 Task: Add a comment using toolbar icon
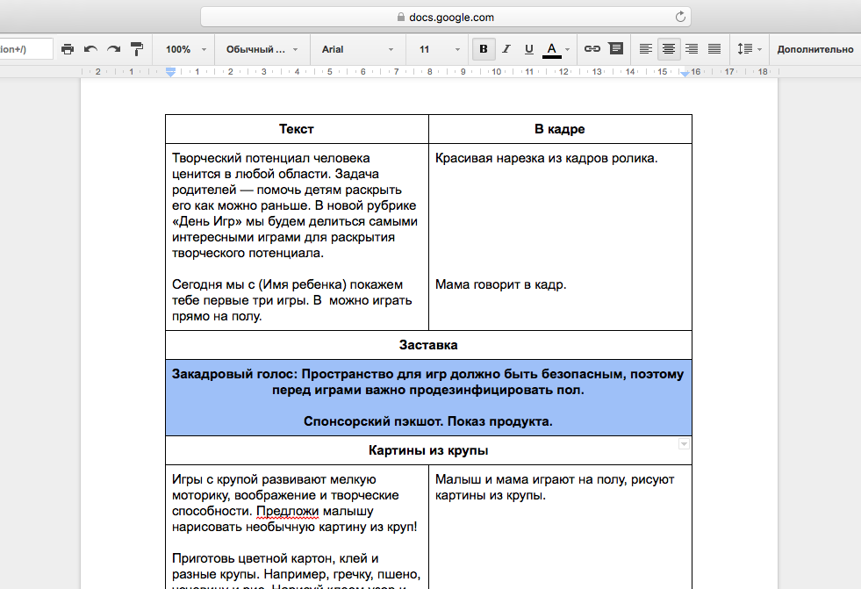click(616, 49)
